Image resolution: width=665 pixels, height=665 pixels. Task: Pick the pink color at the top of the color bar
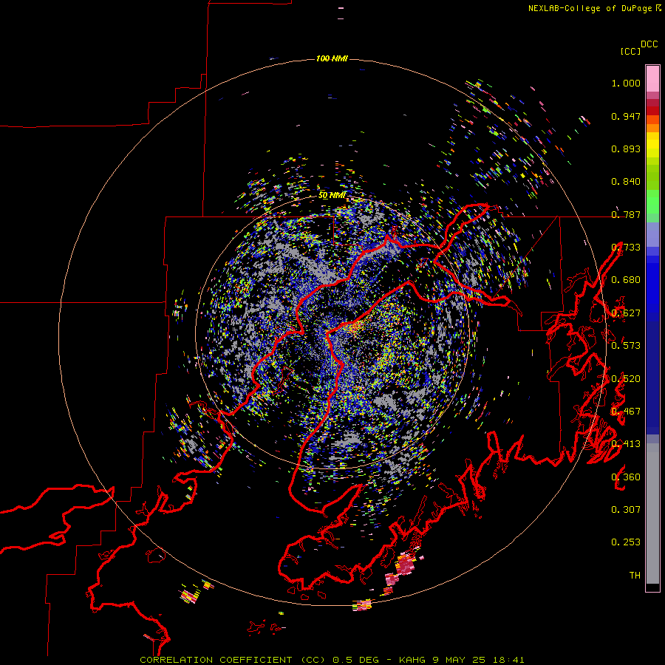pos(652,78)
